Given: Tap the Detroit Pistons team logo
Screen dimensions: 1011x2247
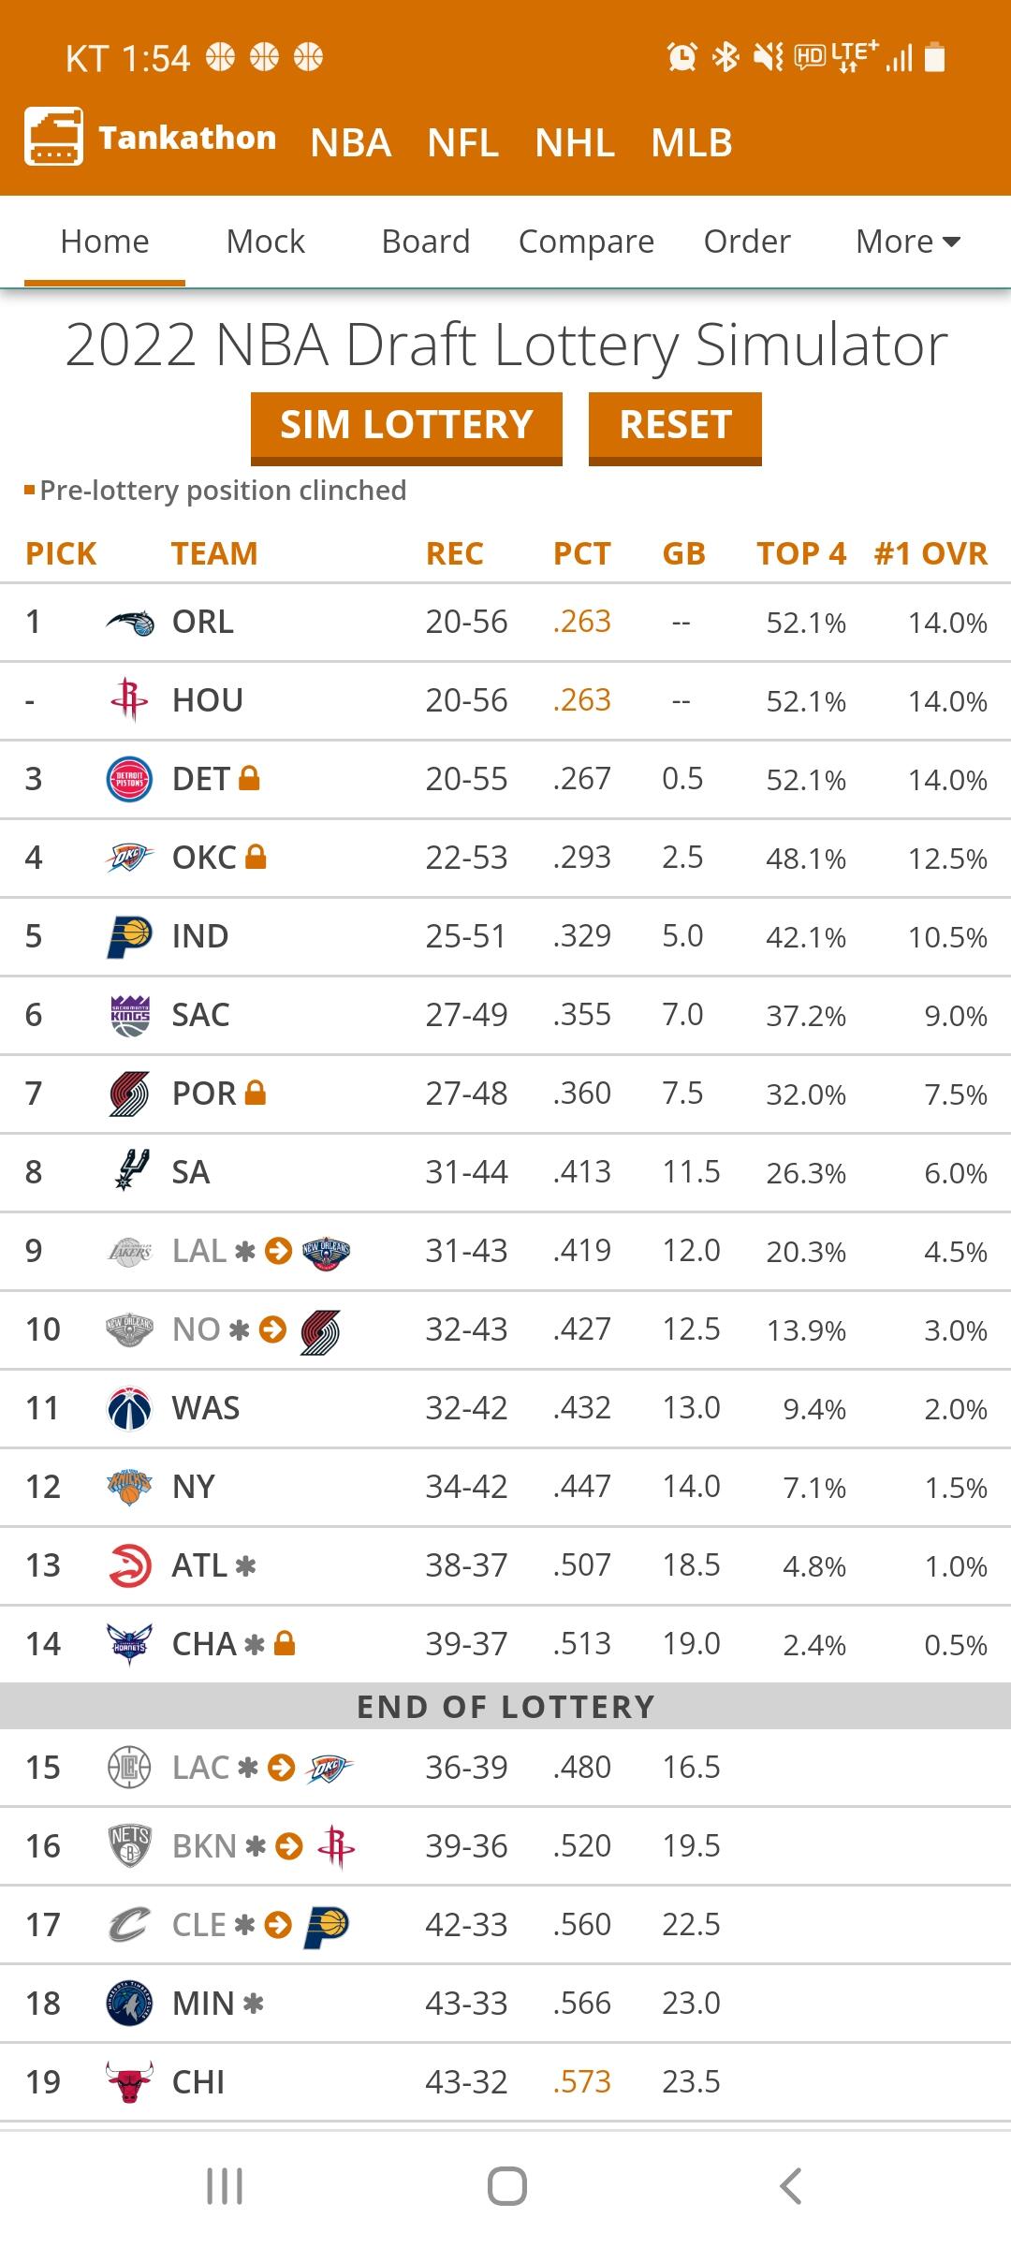Looking at the screenshot, I should [x=129, y=779].
